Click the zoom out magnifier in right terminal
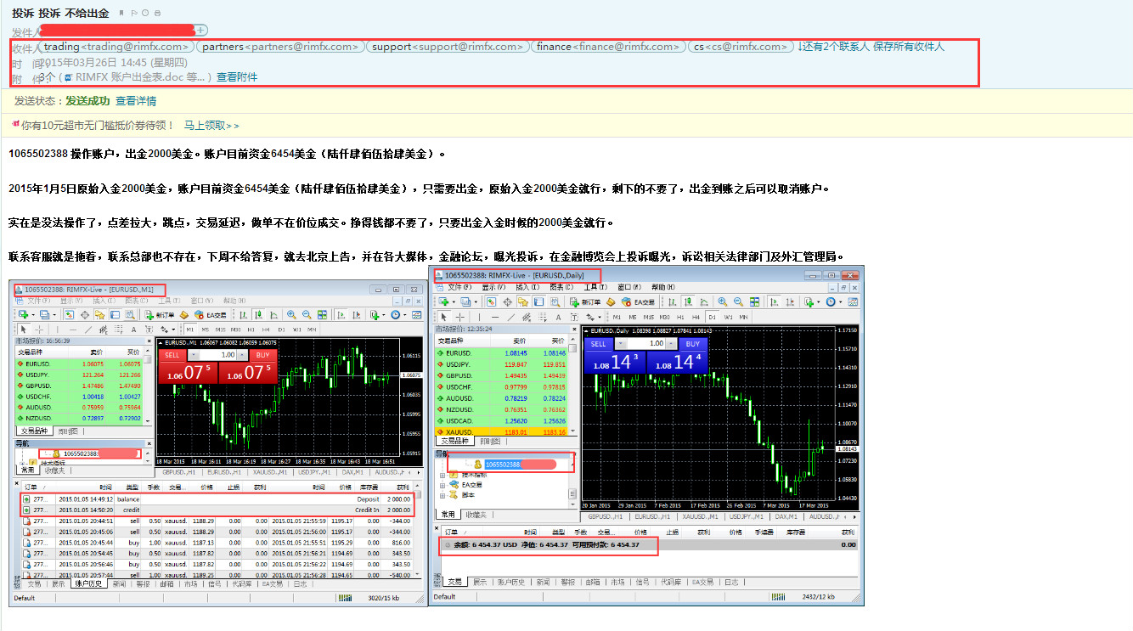The image size is (1133, 631). click(736, 301)
